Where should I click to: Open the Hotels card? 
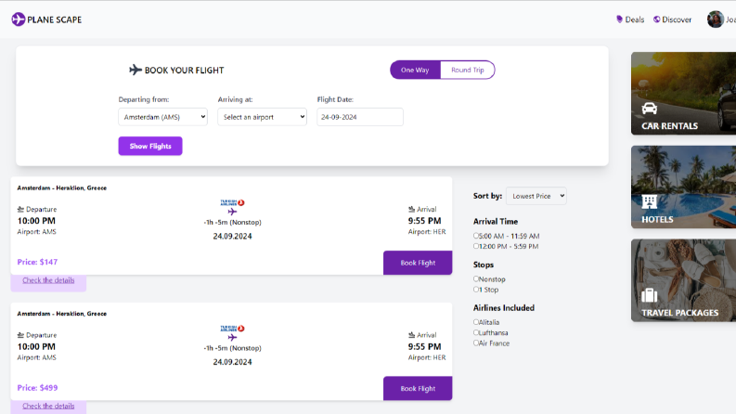pyautogui.click(x=683, y=187)
